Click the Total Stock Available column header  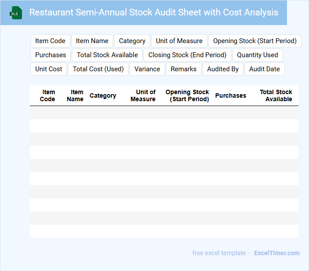click(x=276, y=95)
